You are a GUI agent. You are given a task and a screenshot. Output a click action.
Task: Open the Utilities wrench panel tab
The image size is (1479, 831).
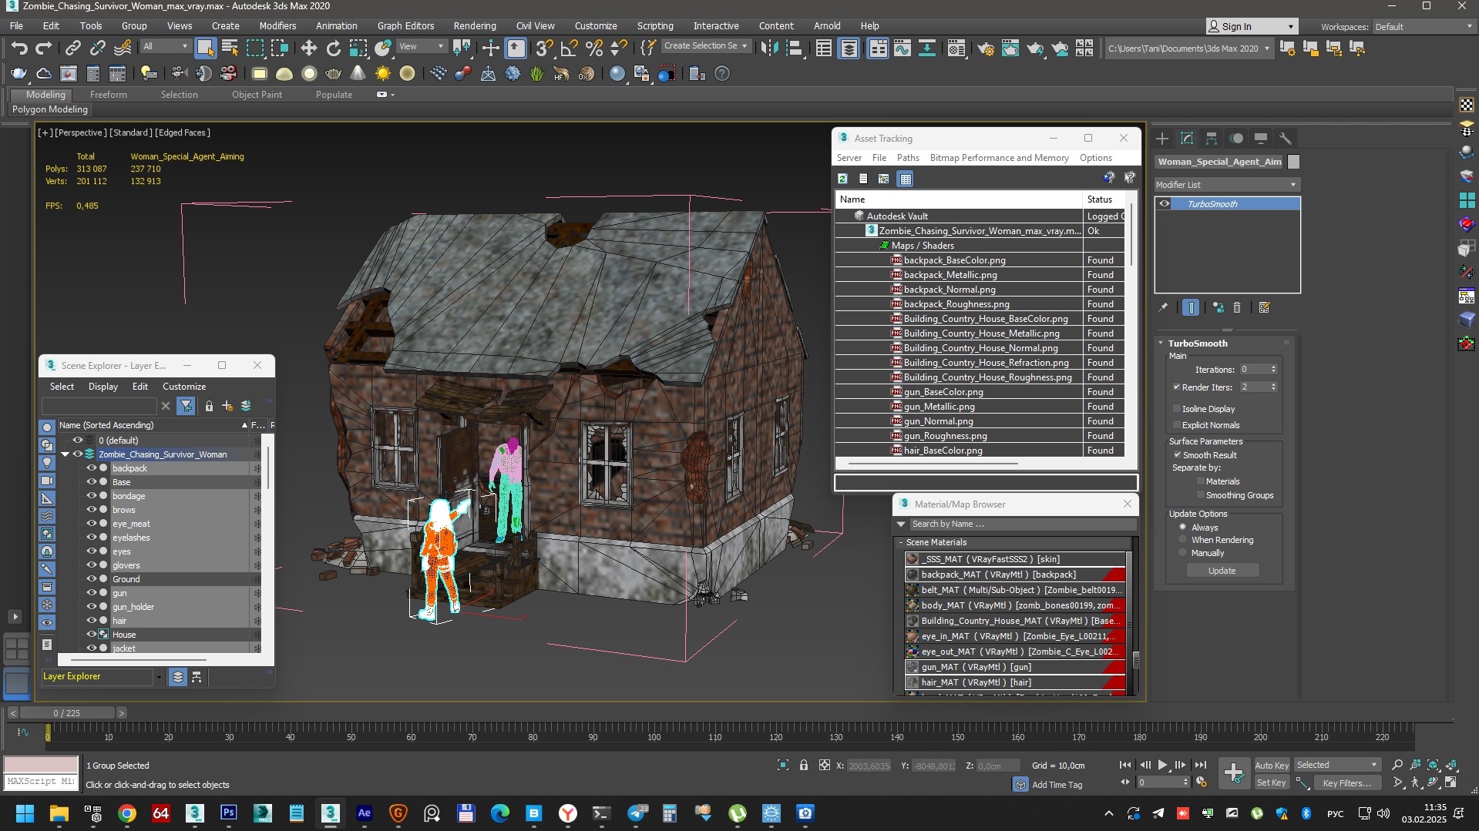pos(1285,139)
